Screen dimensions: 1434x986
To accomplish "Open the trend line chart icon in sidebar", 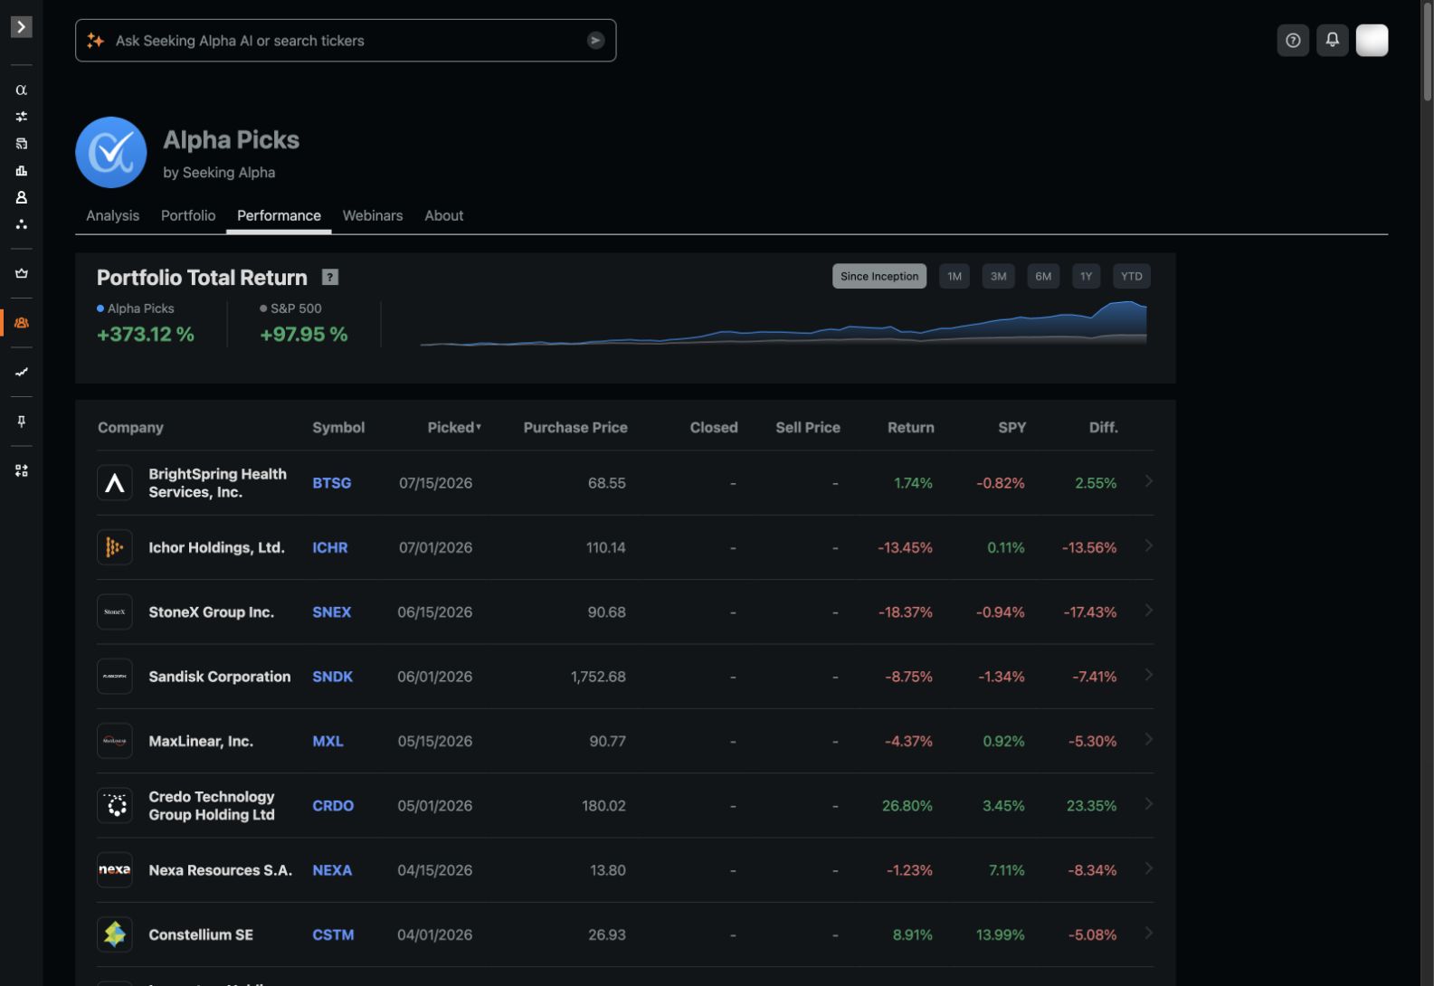I will 21,372.
